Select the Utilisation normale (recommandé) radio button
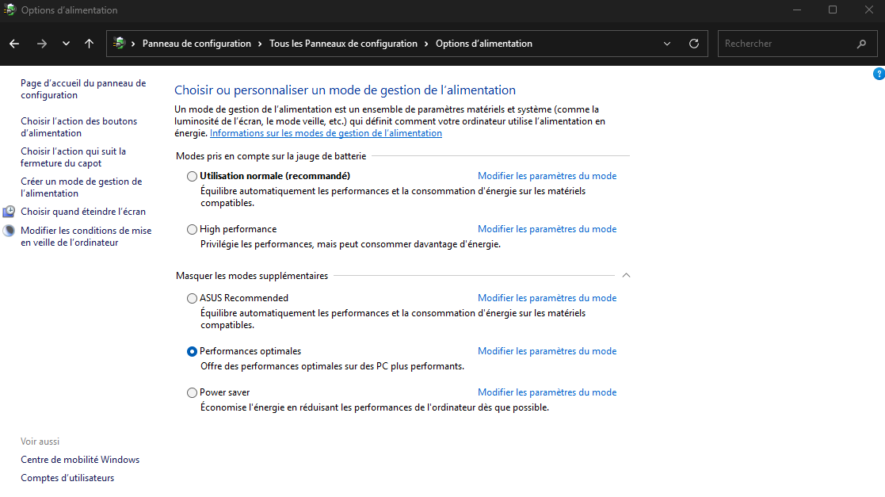This screenshot has height=497, width=885. (192, 176)
